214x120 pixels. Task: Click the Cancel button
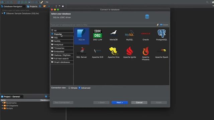pyautogui.click(x=139, y=102)
